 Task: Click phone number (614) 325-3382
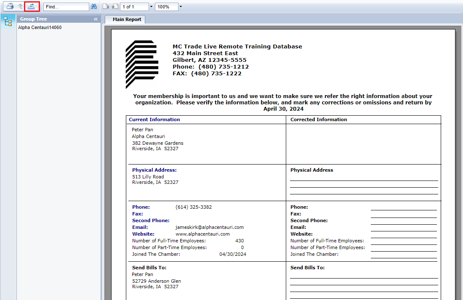(194, 207)
